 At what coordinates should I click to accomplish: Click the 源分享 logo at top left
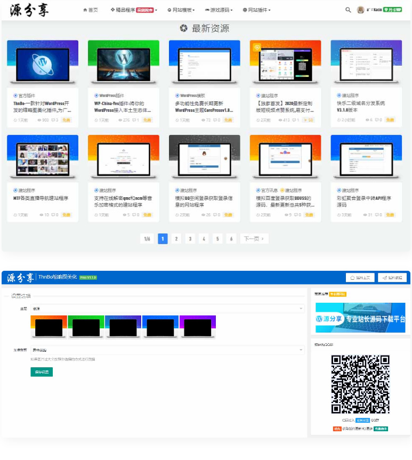[29, 10]
